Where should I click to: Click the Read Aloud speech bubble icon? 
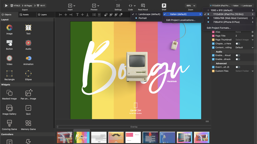coord(143,6)
